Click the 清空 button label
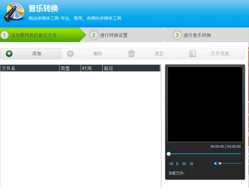The width and height of the screenshot is (249, 195). click(159, 54)
